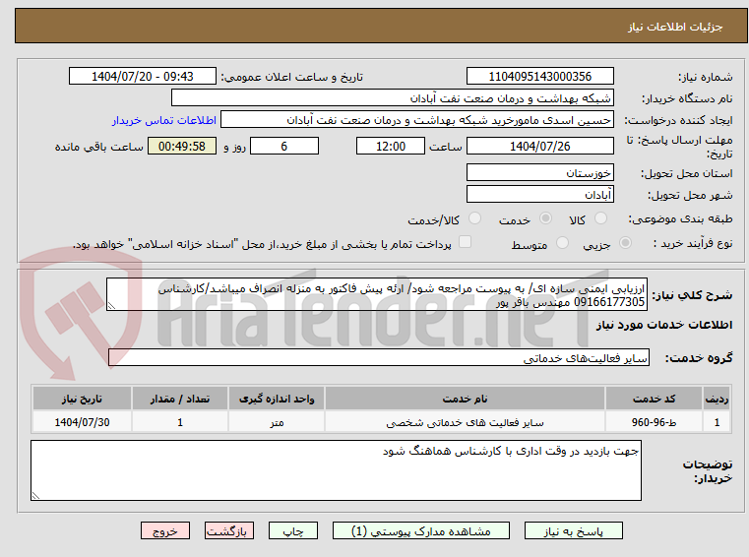Click service code cell ط-96-960
This screenshot has height=557, width=749.
654,422
